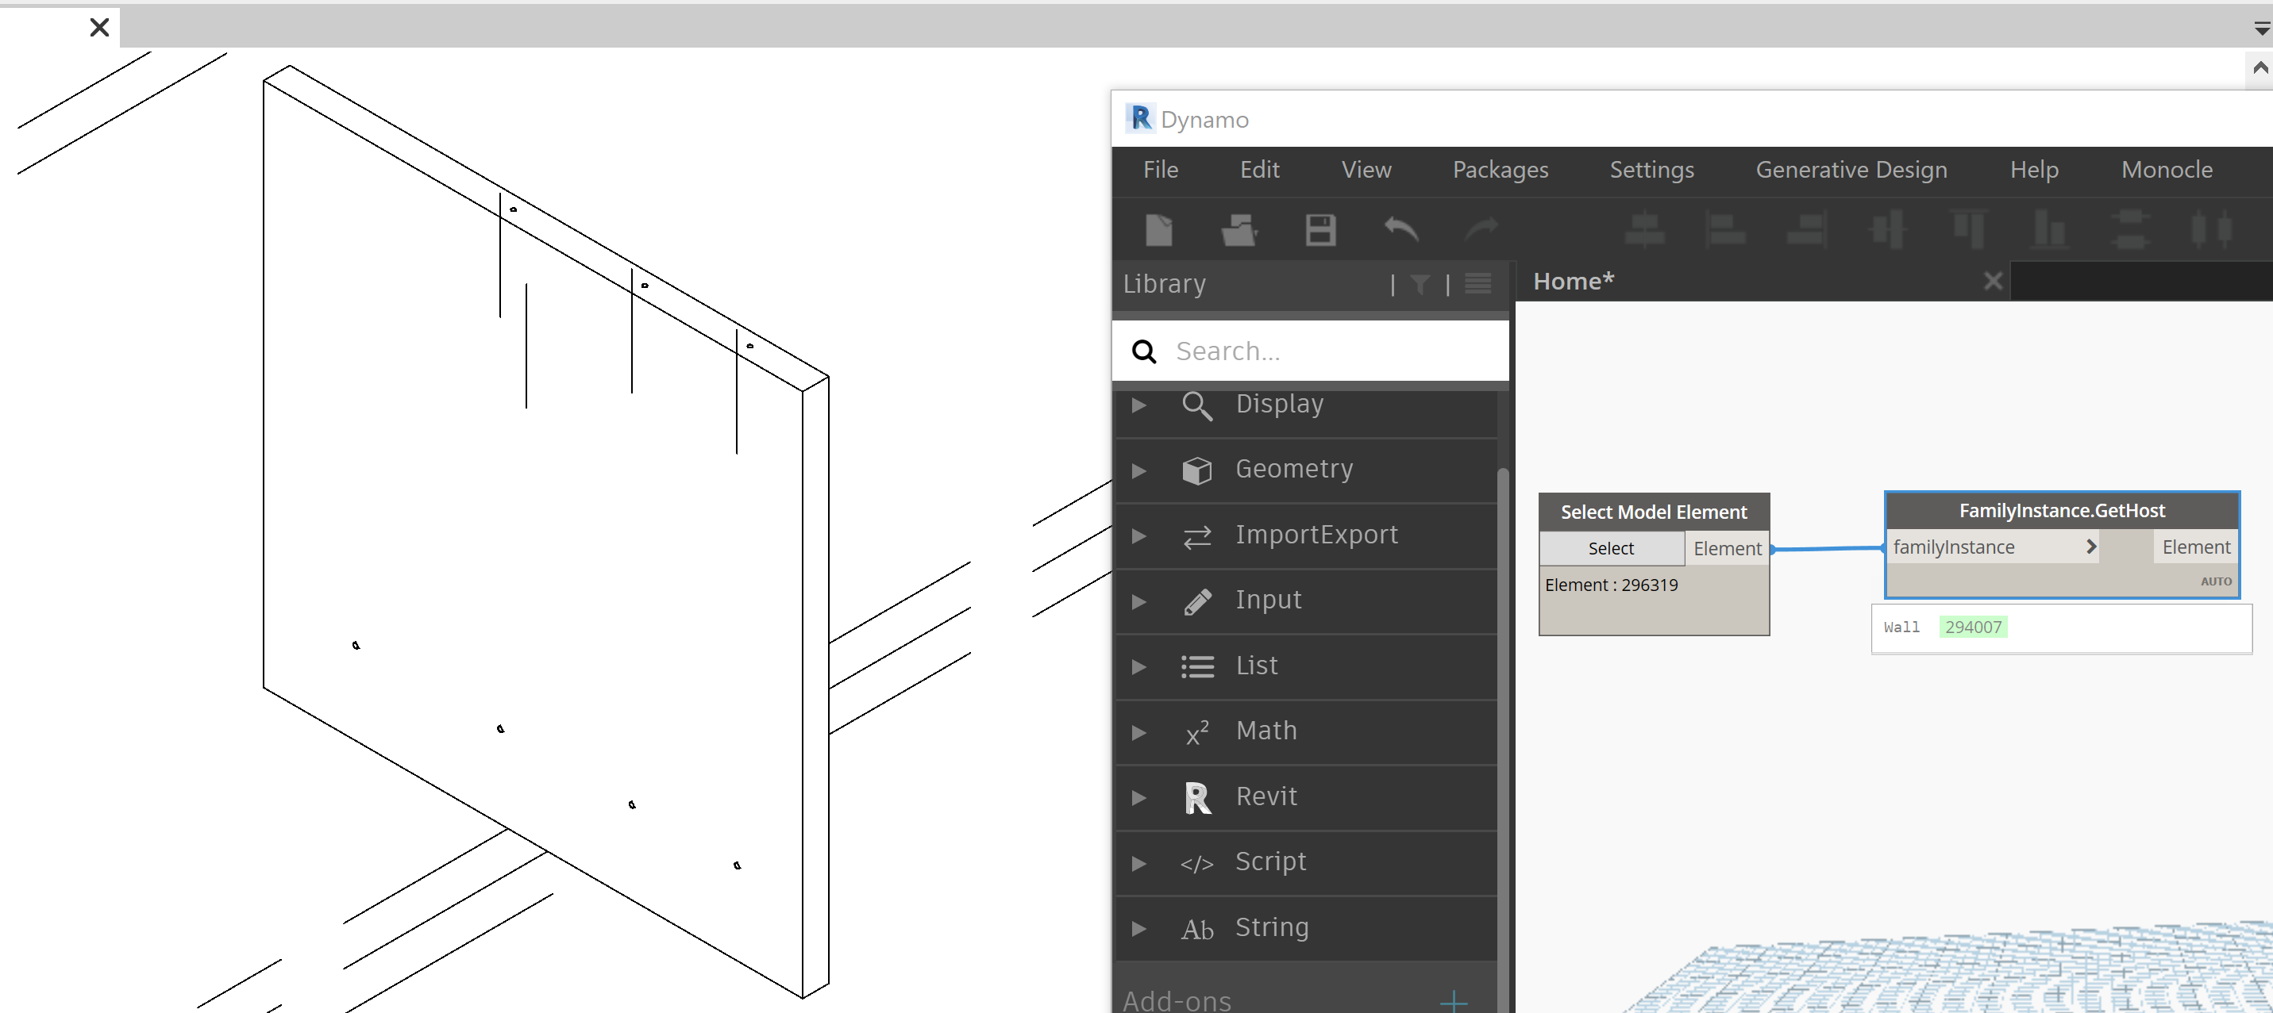This screenshot has height=1013, width=2273.
Task: Close the Home* workspace tab
Action: 1993,282
